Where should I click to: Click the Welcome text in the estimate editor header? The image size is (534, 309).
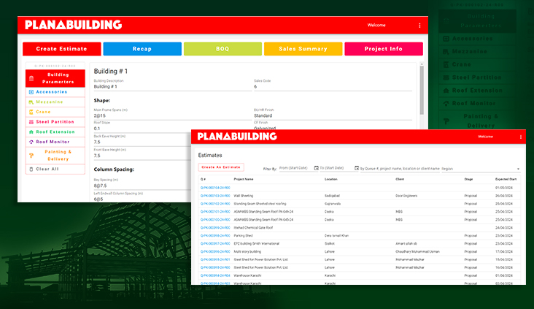pos(376,26)
